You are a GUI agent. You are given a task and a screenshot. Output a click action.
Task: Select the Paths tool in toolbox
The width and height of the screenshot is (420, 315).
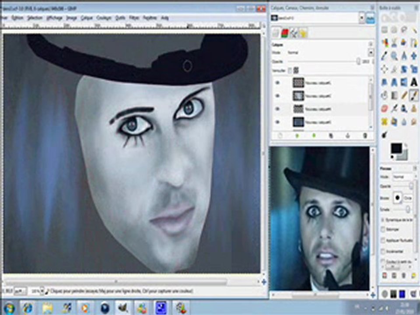tap(414, 43)
